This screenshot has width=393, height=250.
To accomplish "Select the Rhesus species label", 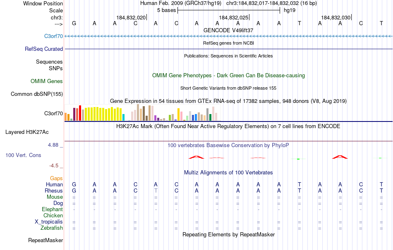I will pyautogui.click(x=53, y=190).
